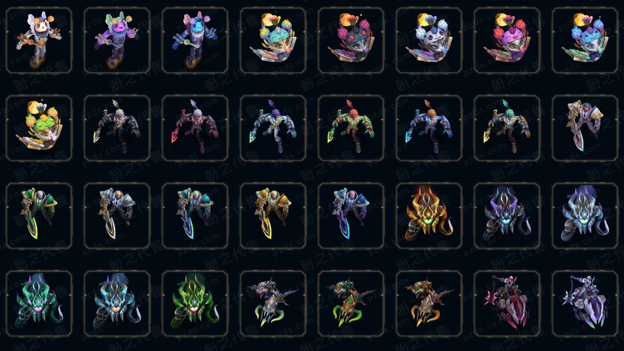Select the blue swordsman with pink hair
This screenshot has width=624, height=351.
(x=351, y=216)
